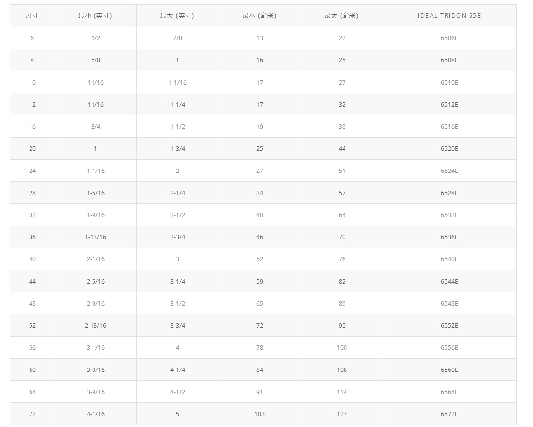Click the 最大 (毫米) column header
Screen dimensions: 533x427
point(342,16)
